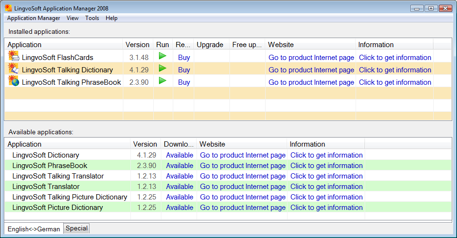457x238 pixels.
Task: Select LingvoSoft FlashCards row name
Action: [58, 58]
